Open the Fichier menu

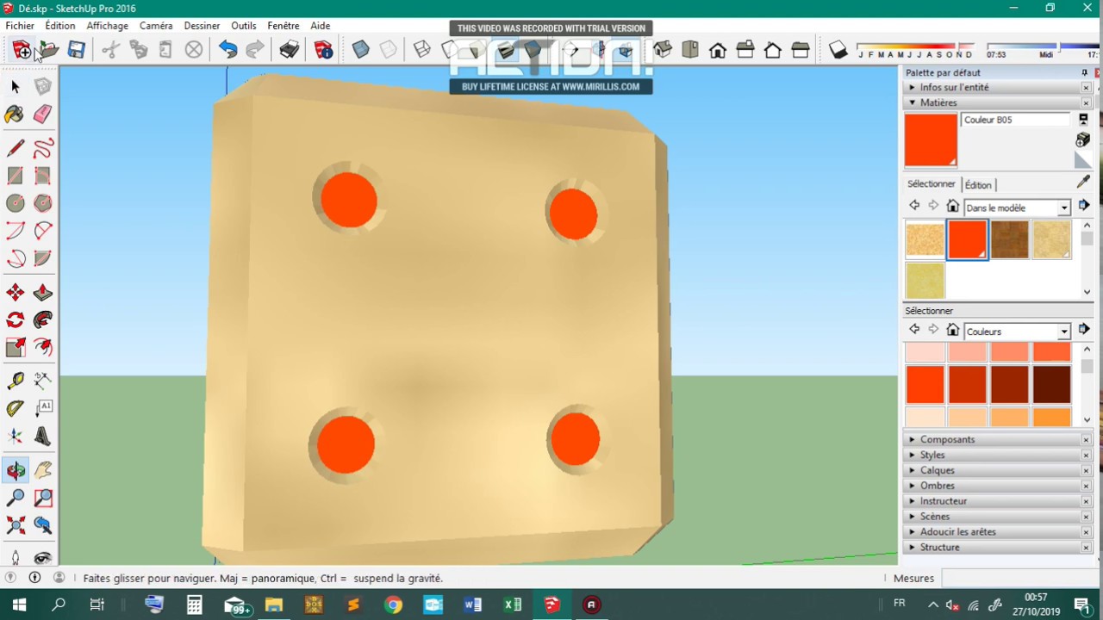point(20,26)
